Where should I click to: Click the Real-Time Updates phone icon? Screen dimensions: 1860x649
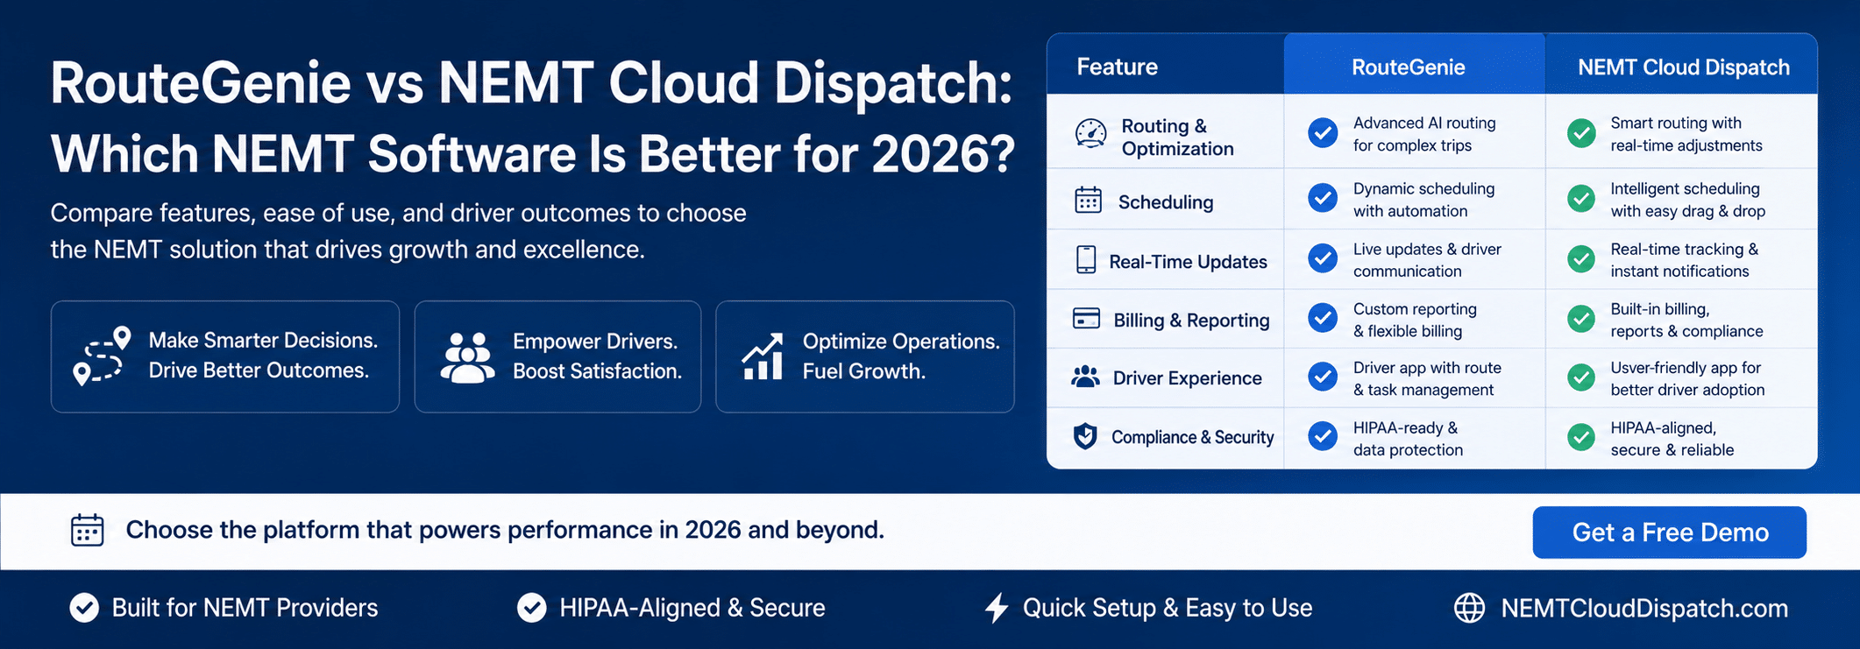[1086, 260]
